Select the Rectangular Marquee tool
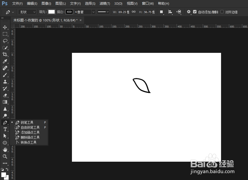The width and height of the screenshot is (248, 180). coord(5,34)
